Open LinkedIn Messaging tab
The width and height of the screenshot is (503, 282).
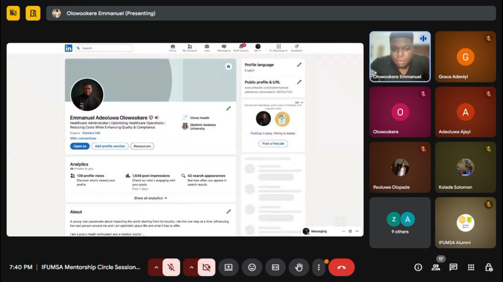click(224, 48)
